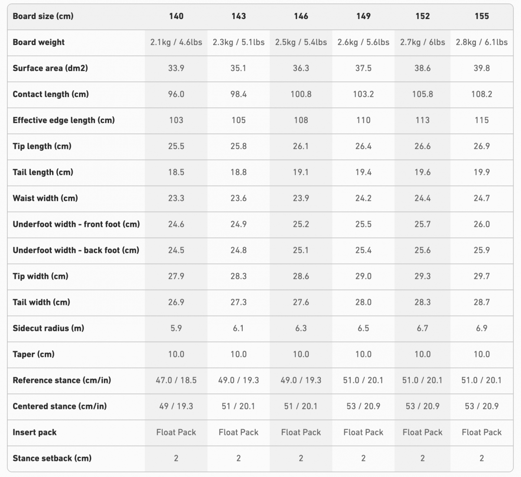Screen dimensions: 521x477
Task: Select the Stance setback (cm) label
Action: (x=52, y=458)
